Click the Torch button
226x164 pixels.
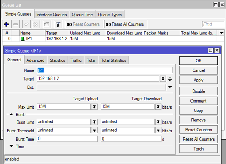click(198, 149)
